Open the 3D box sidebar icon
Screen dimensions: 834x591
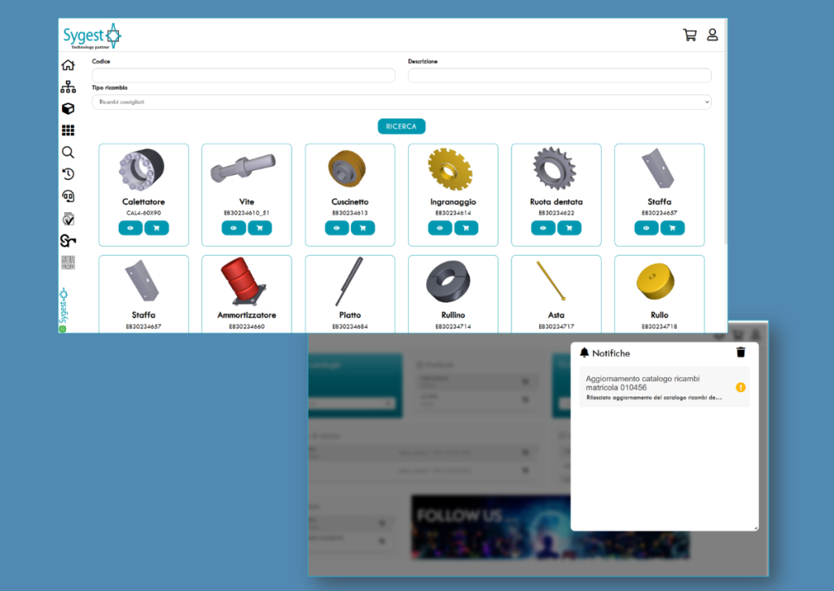[68, 108]
